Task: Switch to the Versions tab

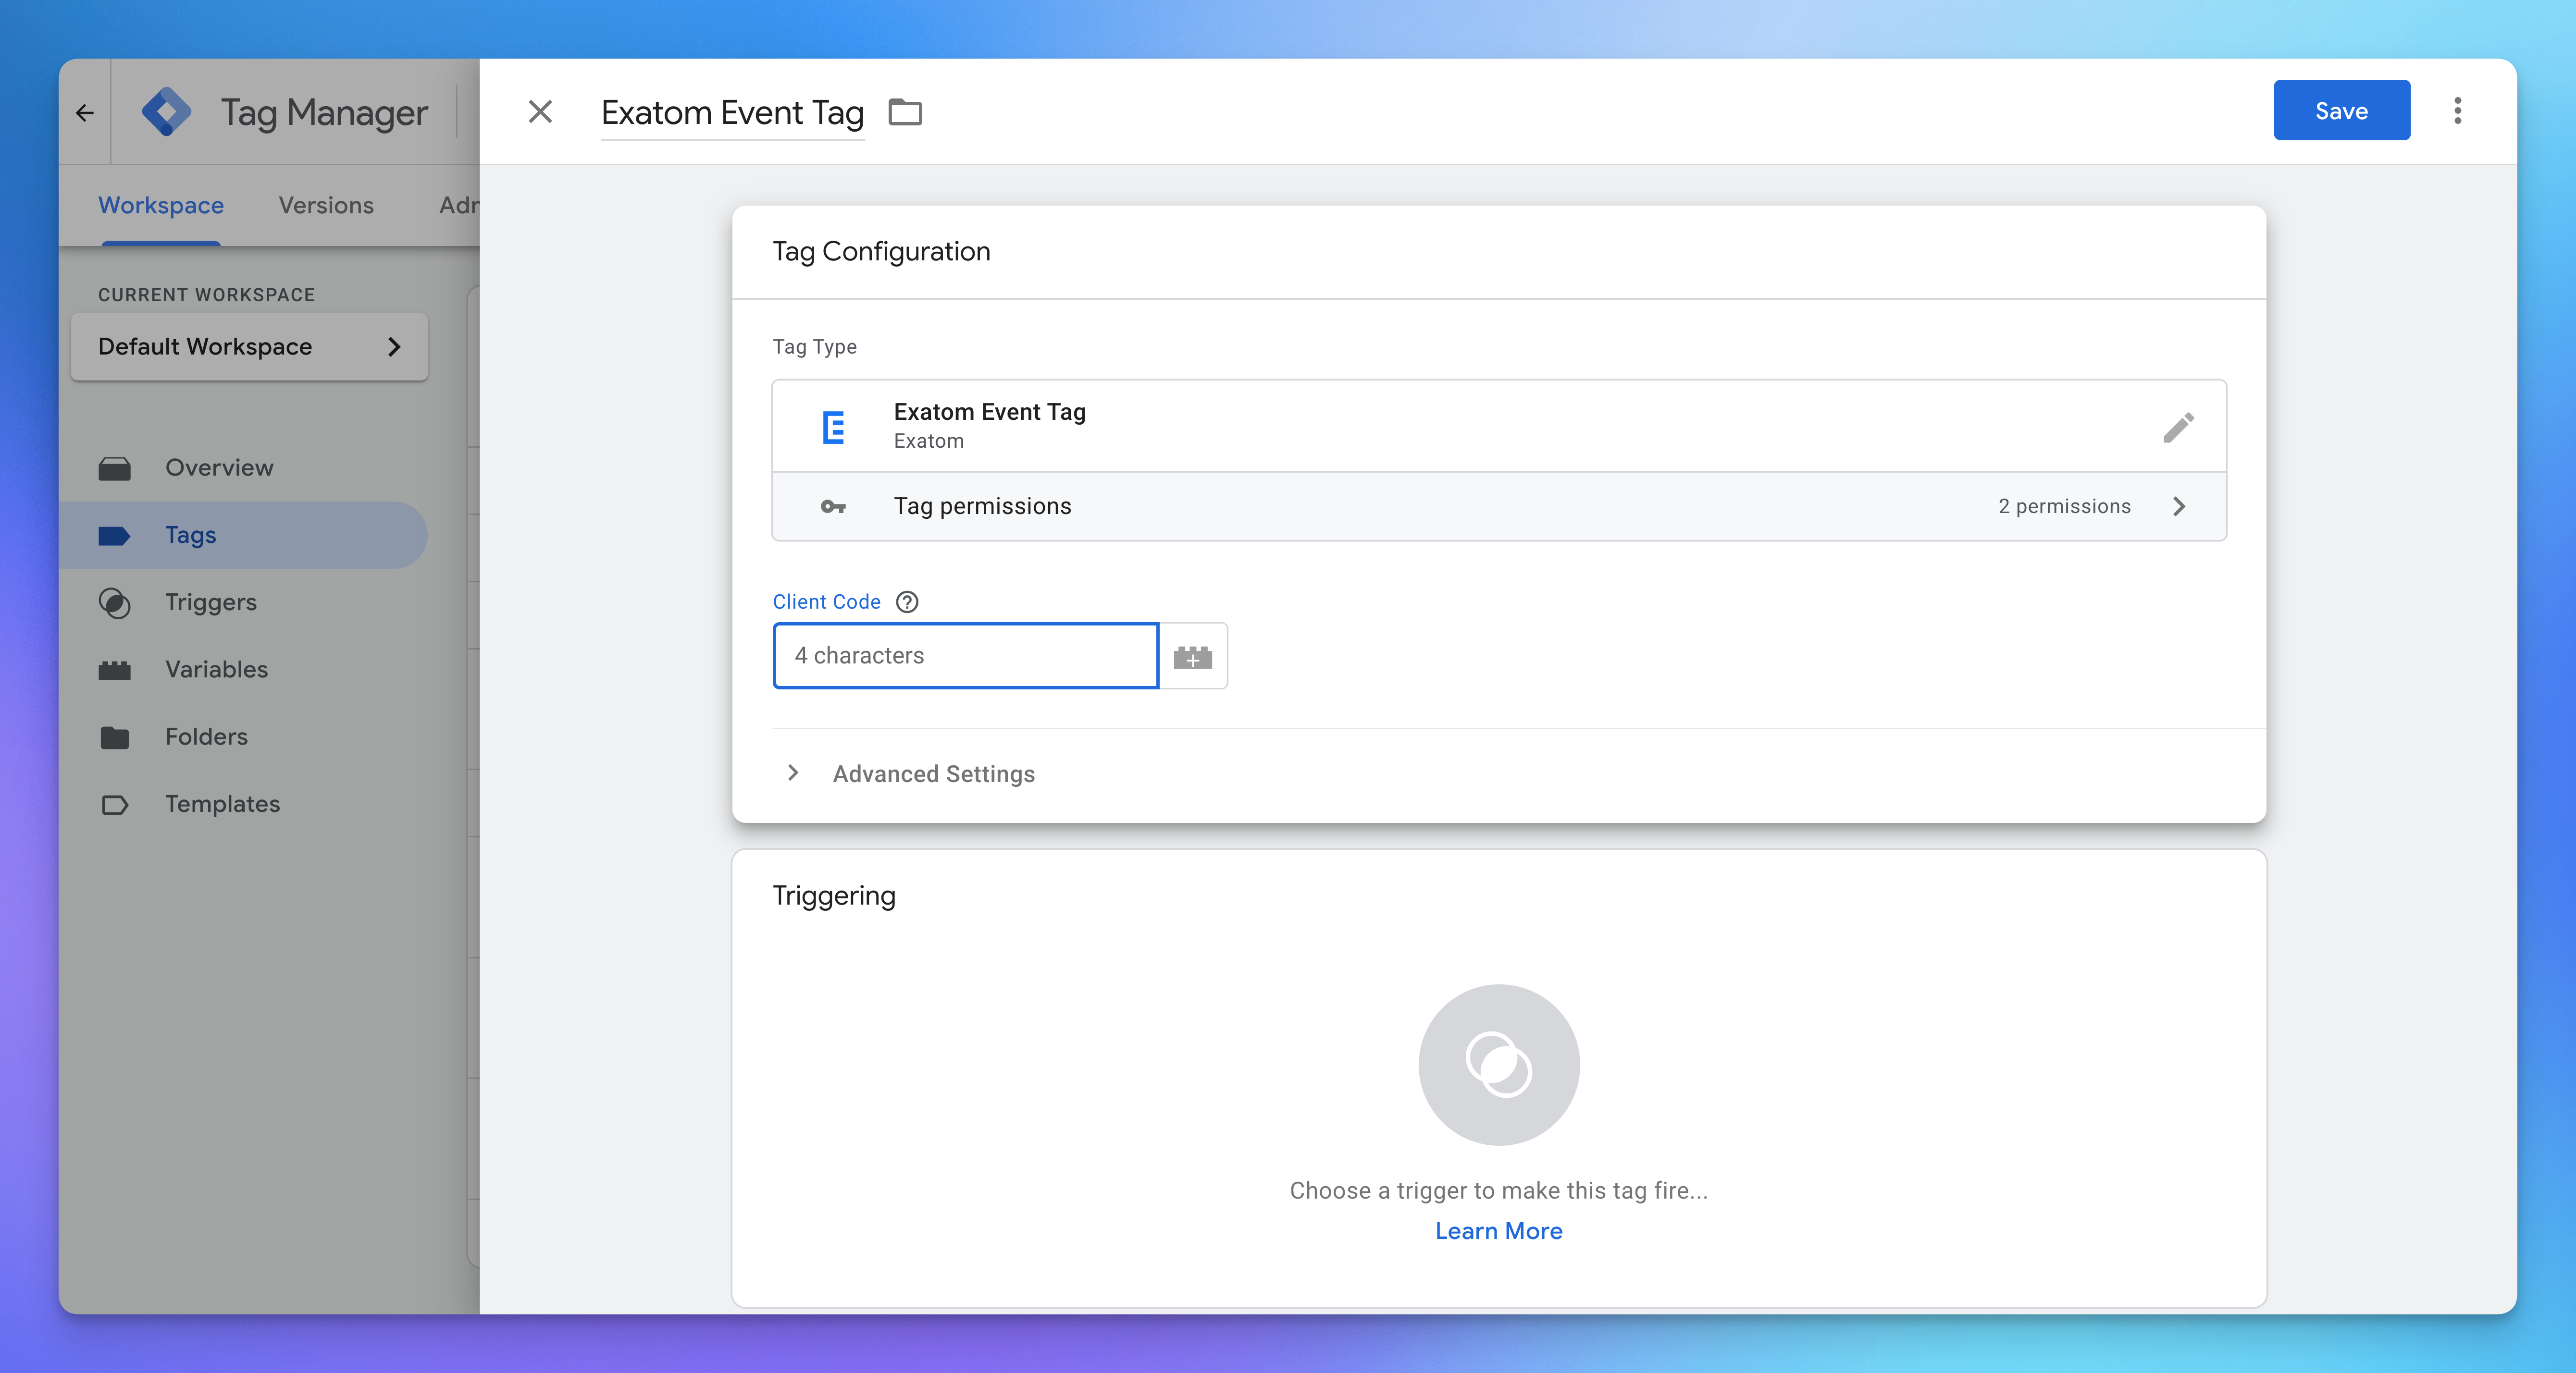Action: pyautogui.click(x=326, y=205)
